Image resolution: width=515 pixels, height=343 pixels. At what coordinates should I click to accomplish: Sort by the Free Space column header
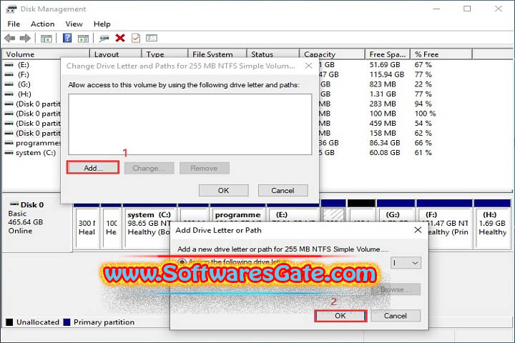tap(388, 54)
